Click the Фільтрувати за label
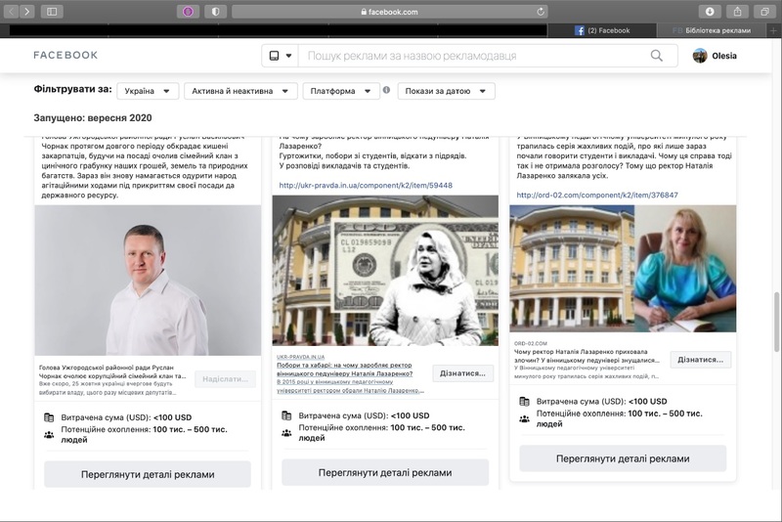This screenshot has height=522, width=782. pos(72,89)
